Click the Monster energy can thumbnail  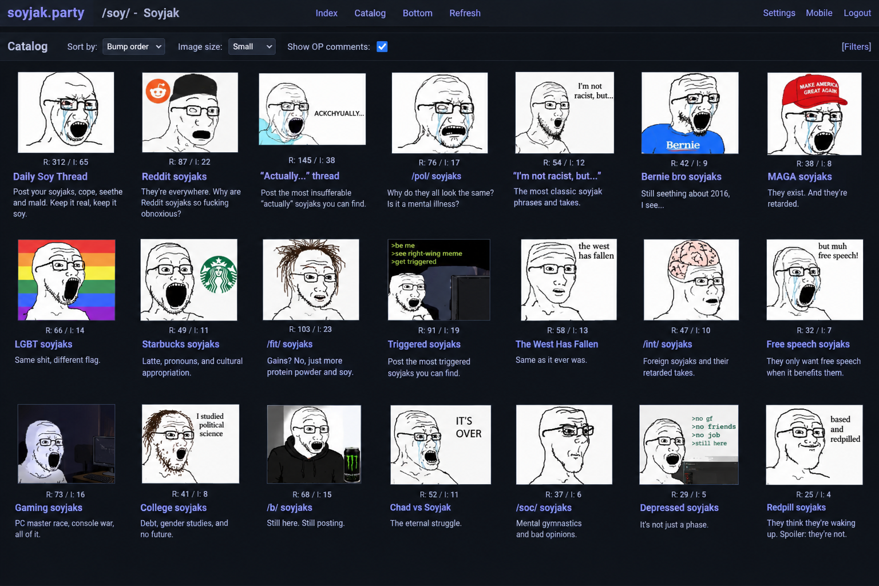(x=314, y=445)
